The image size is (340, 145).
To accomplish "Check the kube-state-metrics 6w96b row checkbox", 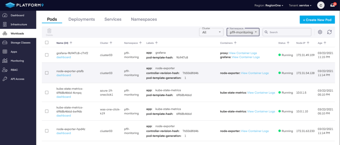I will (x=46, y=111).
